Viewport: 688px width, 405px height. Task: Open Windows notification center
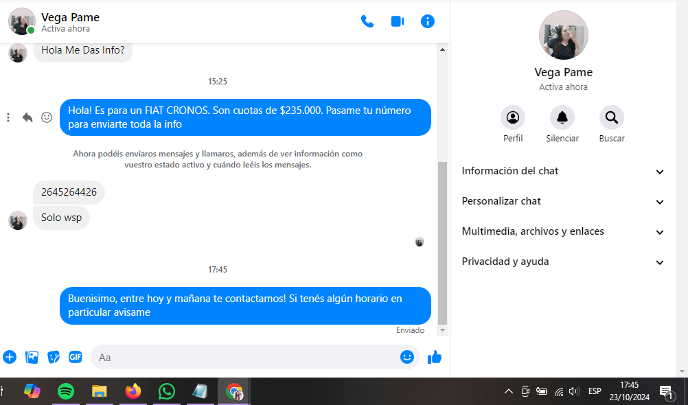pyautogui.click(x=667, y=391)
